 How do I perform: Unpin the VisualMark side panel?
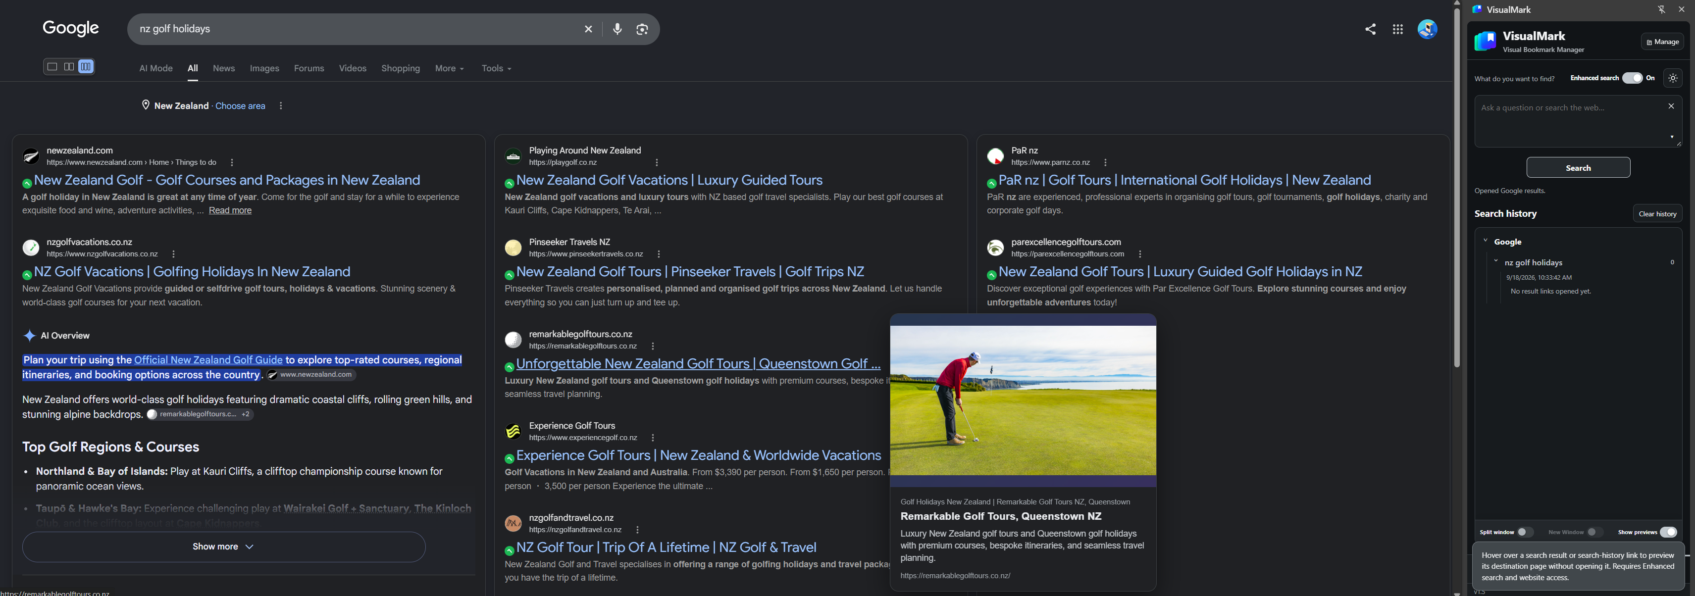pos(1661,9)
